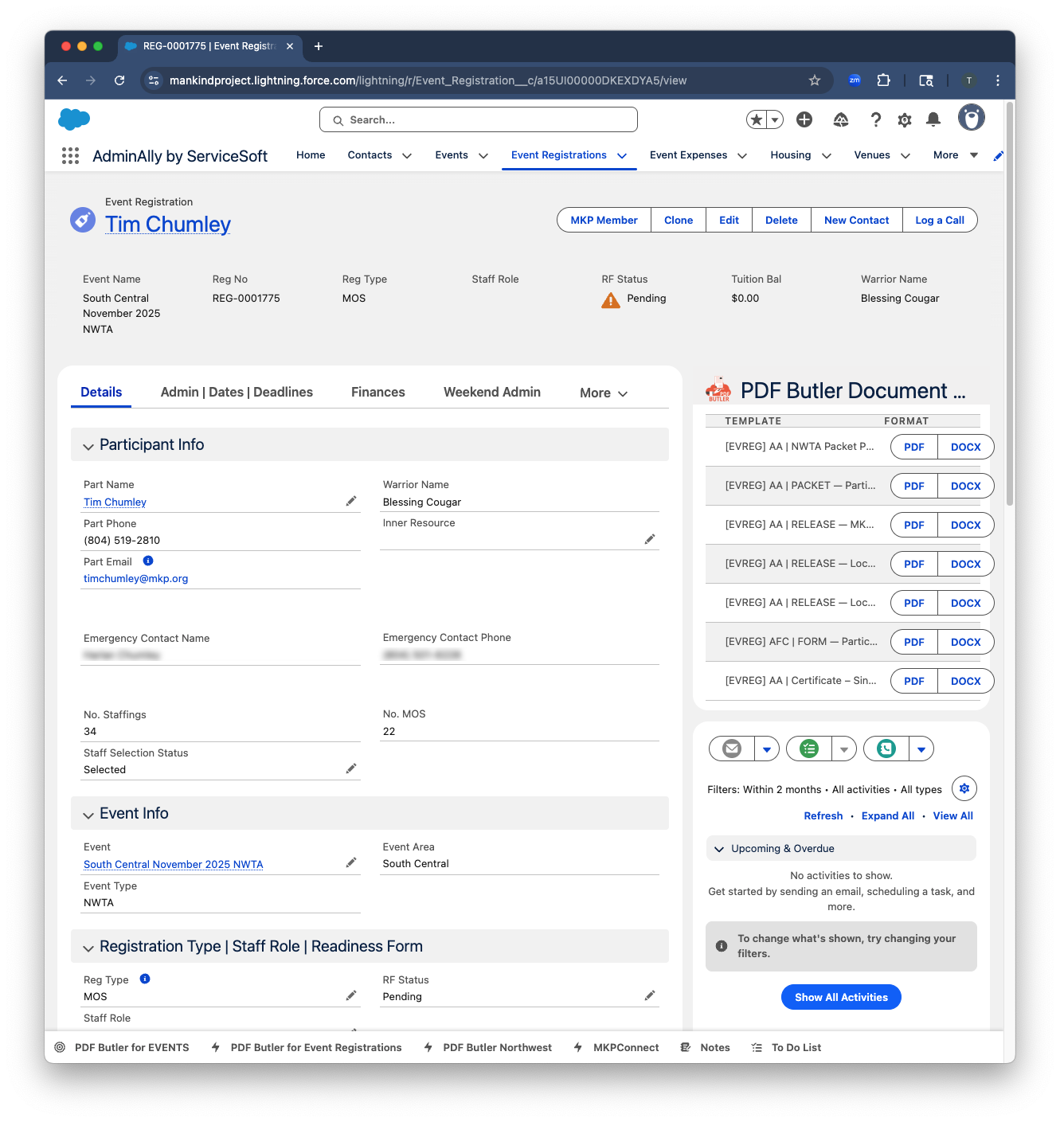Open the email button dropdown arrow

point(767,749)
